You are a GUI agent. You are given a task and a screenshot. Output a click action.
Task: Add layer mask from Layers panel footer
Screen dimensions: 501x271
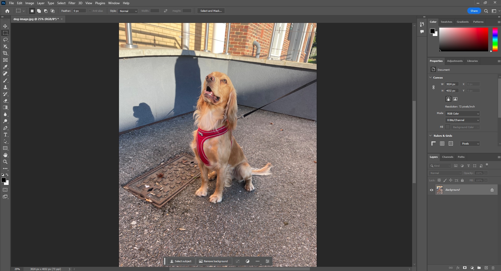pyautogui.click(x=465, y=268)
